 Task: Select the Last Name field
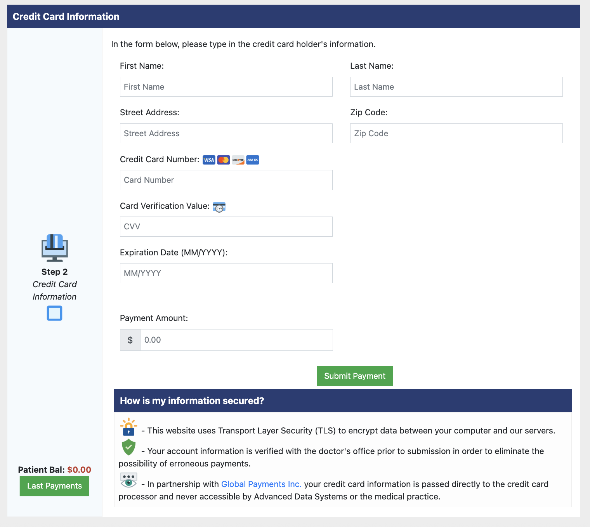[456, 87]
